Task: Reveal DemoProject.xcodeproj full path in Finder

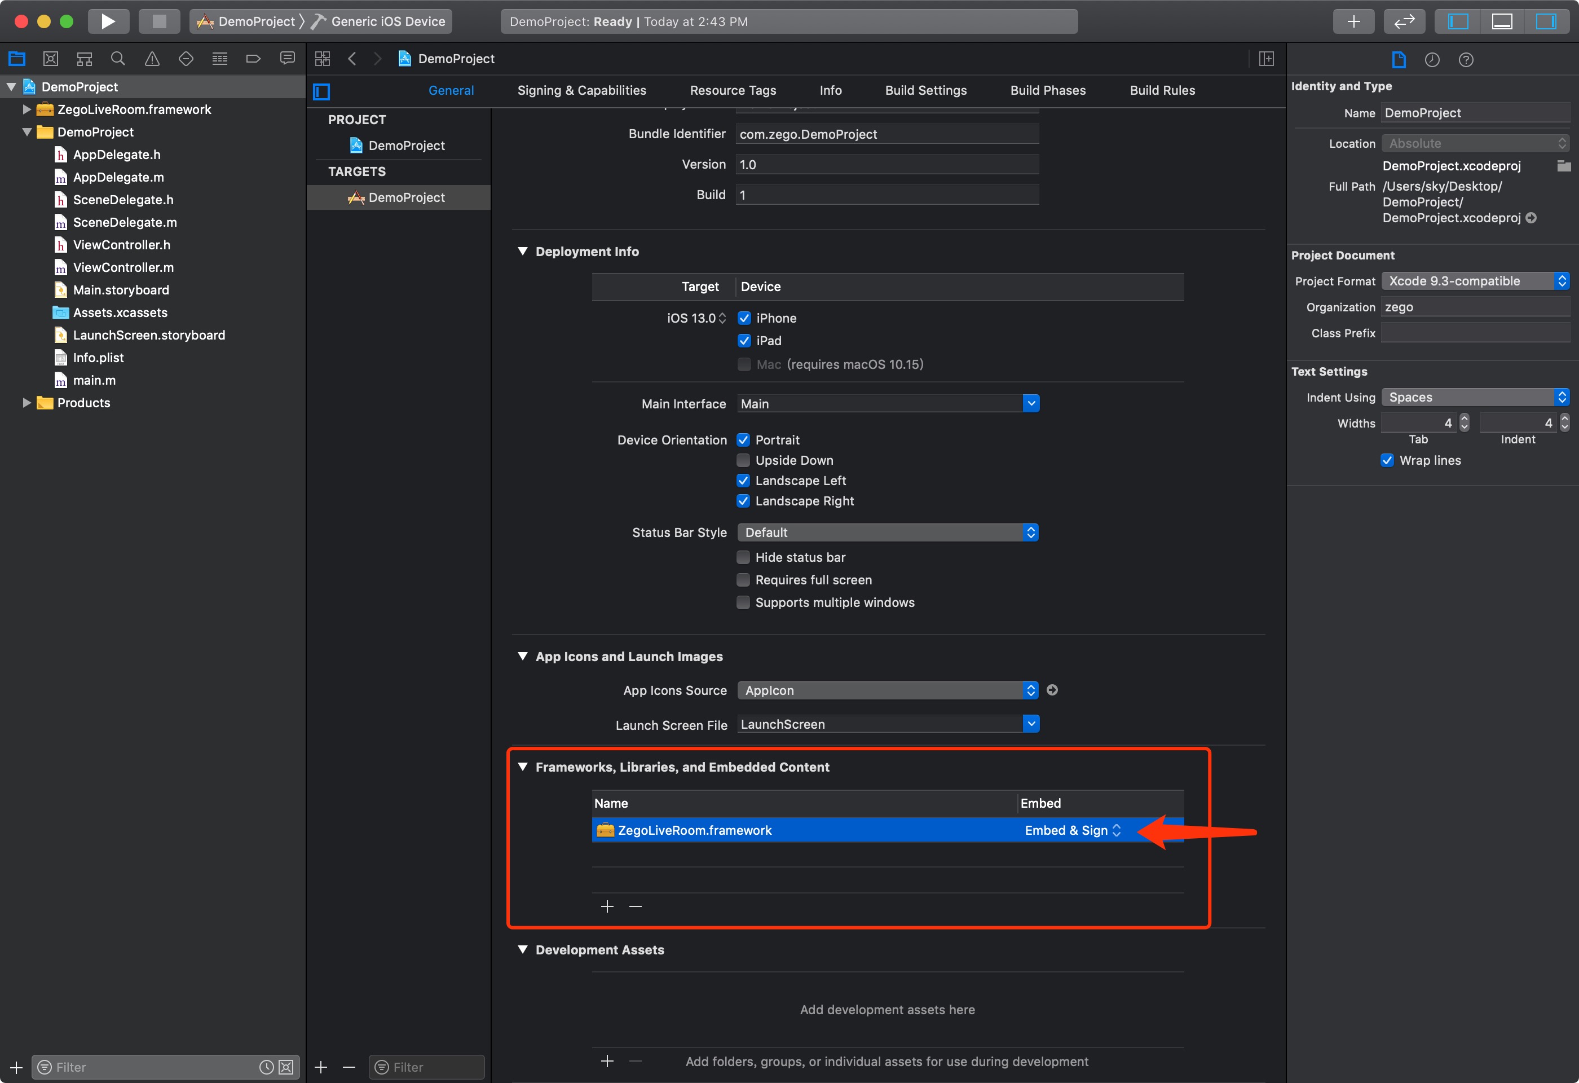Action: tap(1532, 218)
